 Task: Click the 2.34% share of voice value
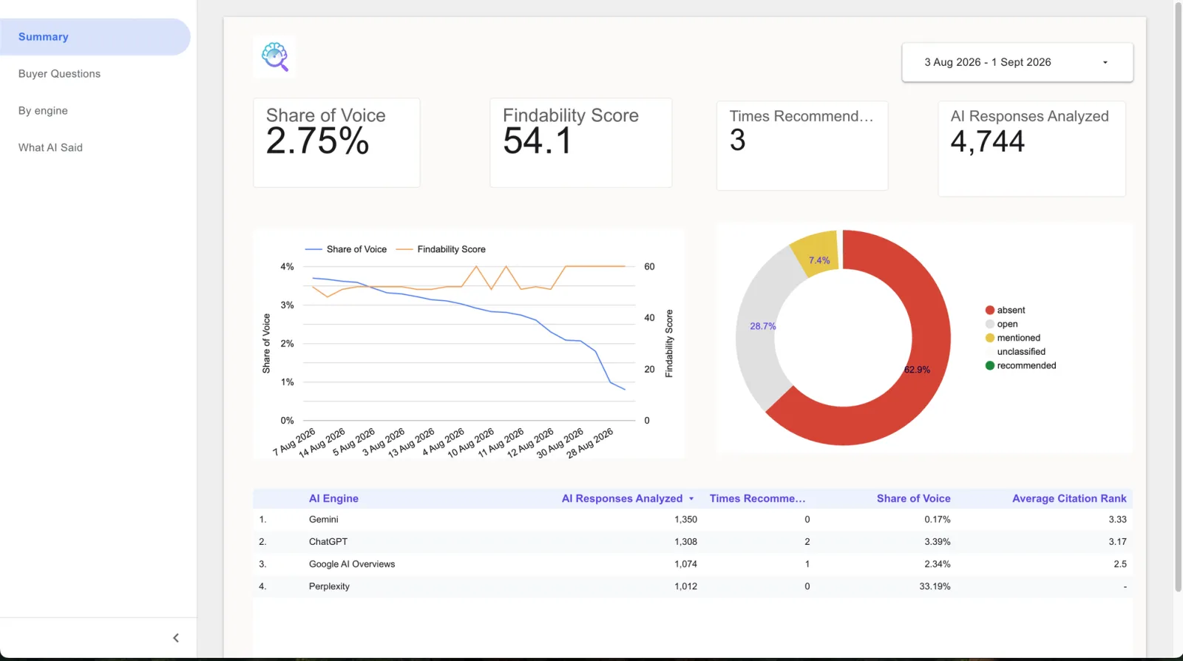coord(938,564)
